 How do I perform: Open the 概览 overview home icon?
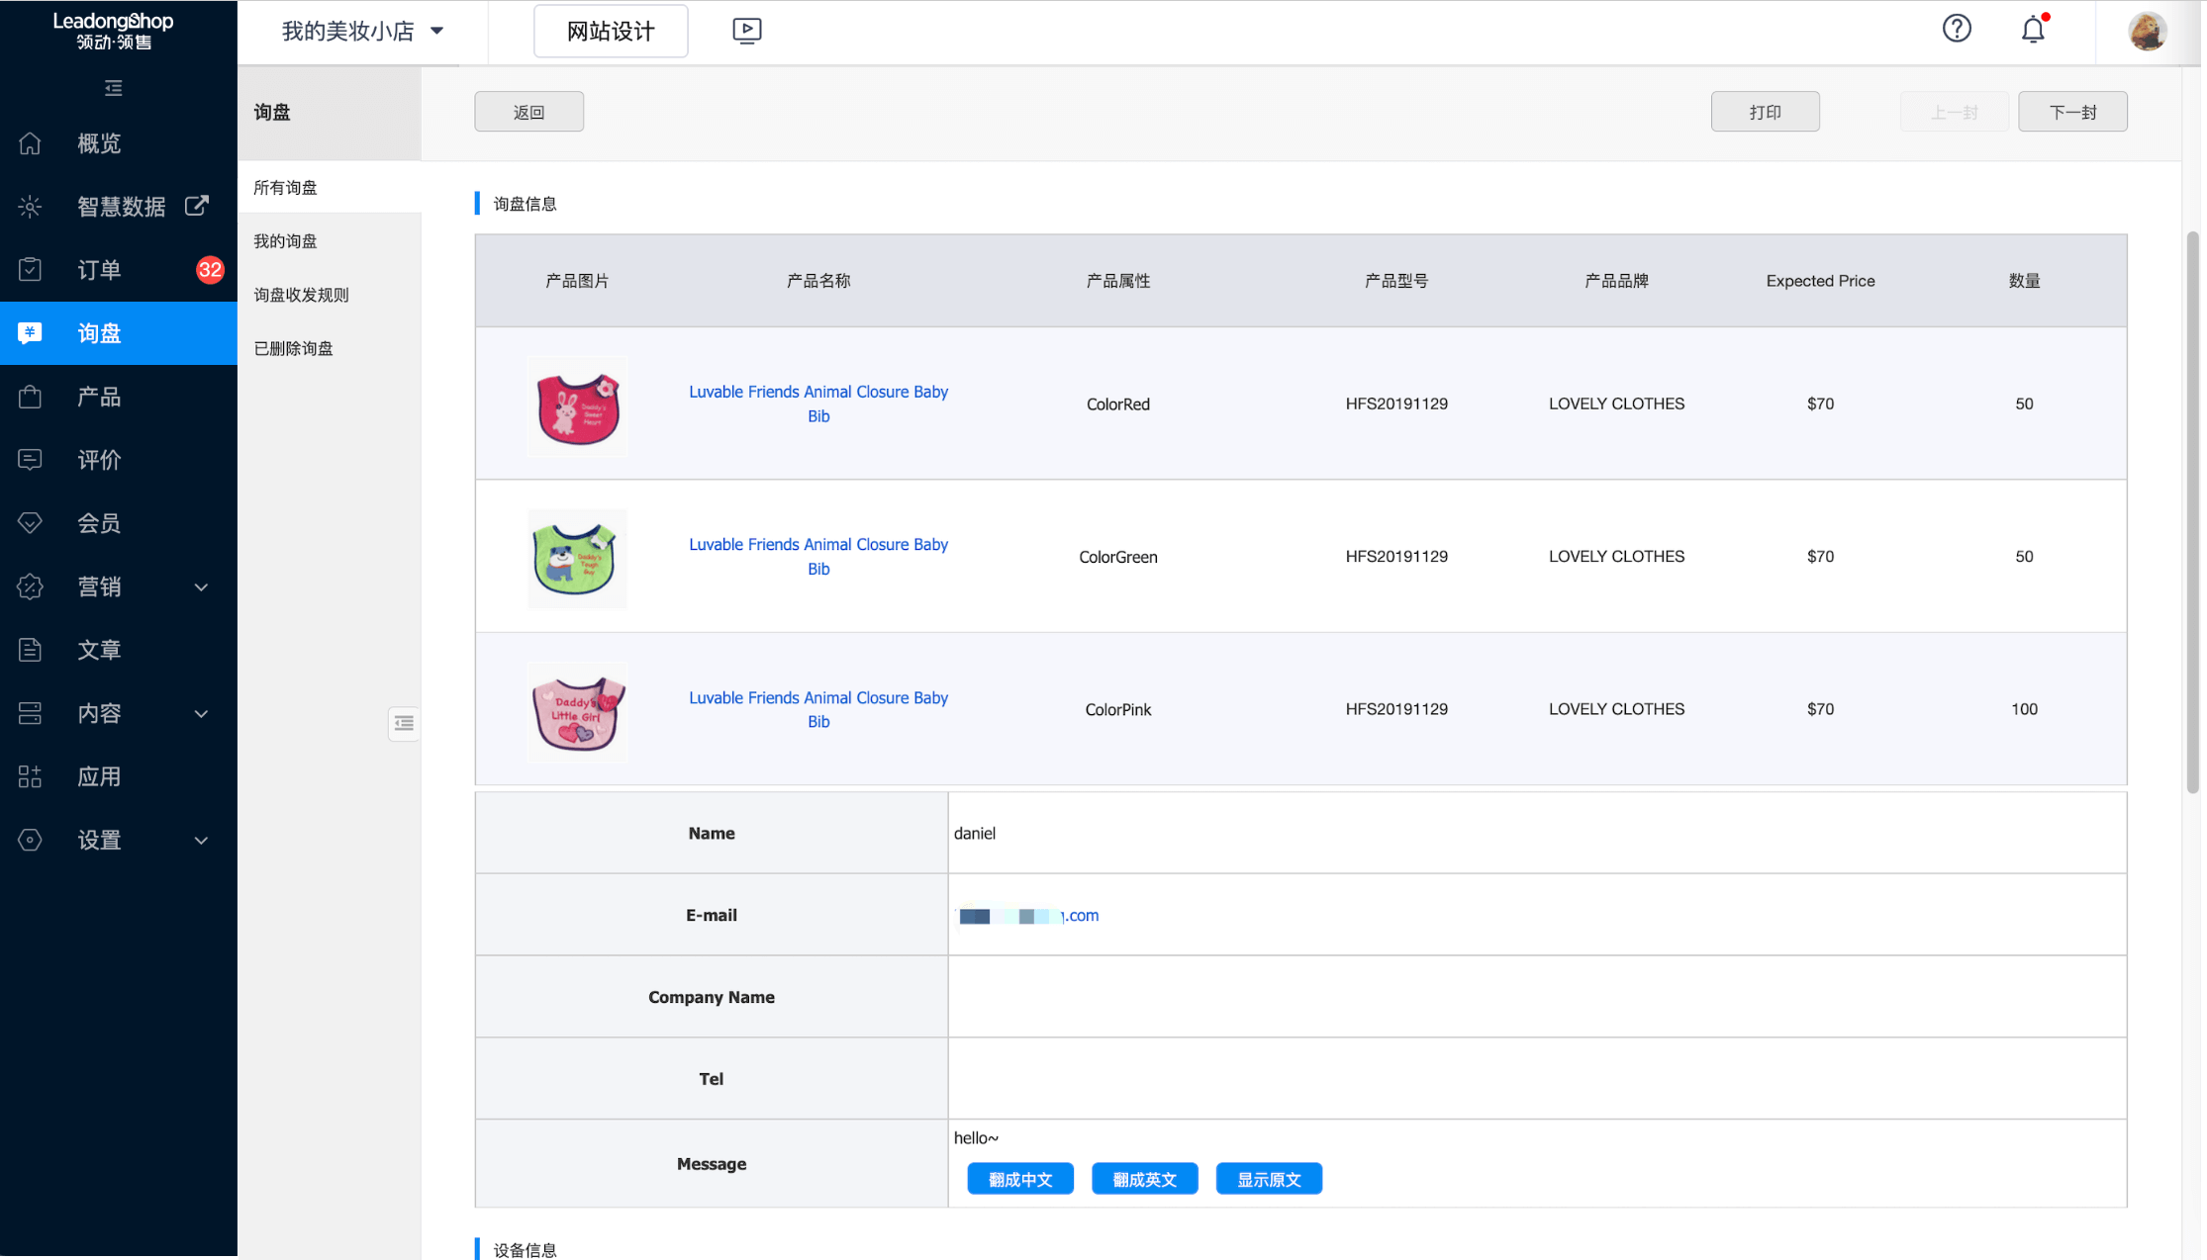(31, 143)
